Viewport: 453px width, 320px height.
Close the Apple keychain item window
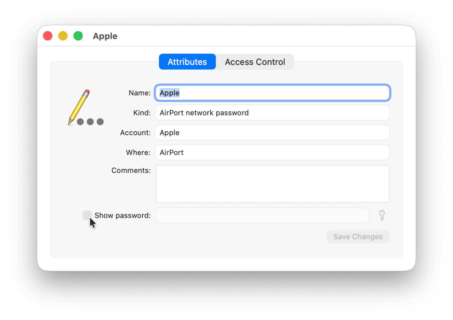point(48,36)
